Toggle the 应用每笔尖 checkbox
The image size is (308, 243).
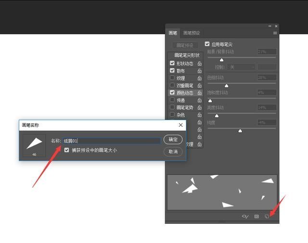click(207, 44)
